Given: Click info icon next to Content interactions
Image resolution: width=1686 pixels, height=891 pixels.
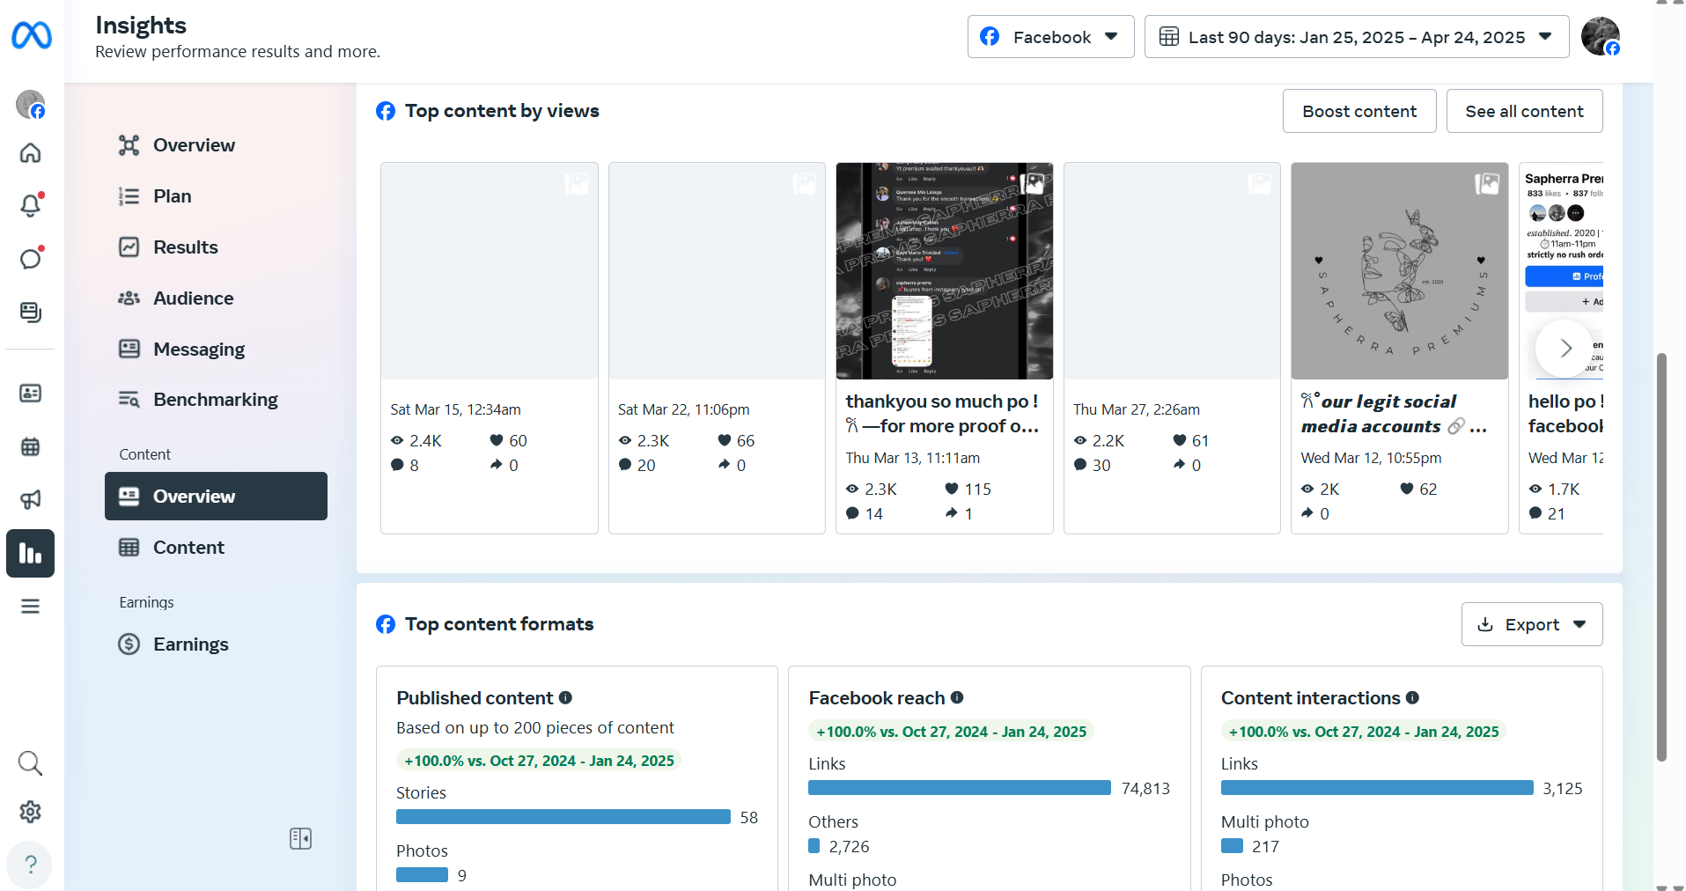Looking at the screenshot, I should tap(1412, 697).
